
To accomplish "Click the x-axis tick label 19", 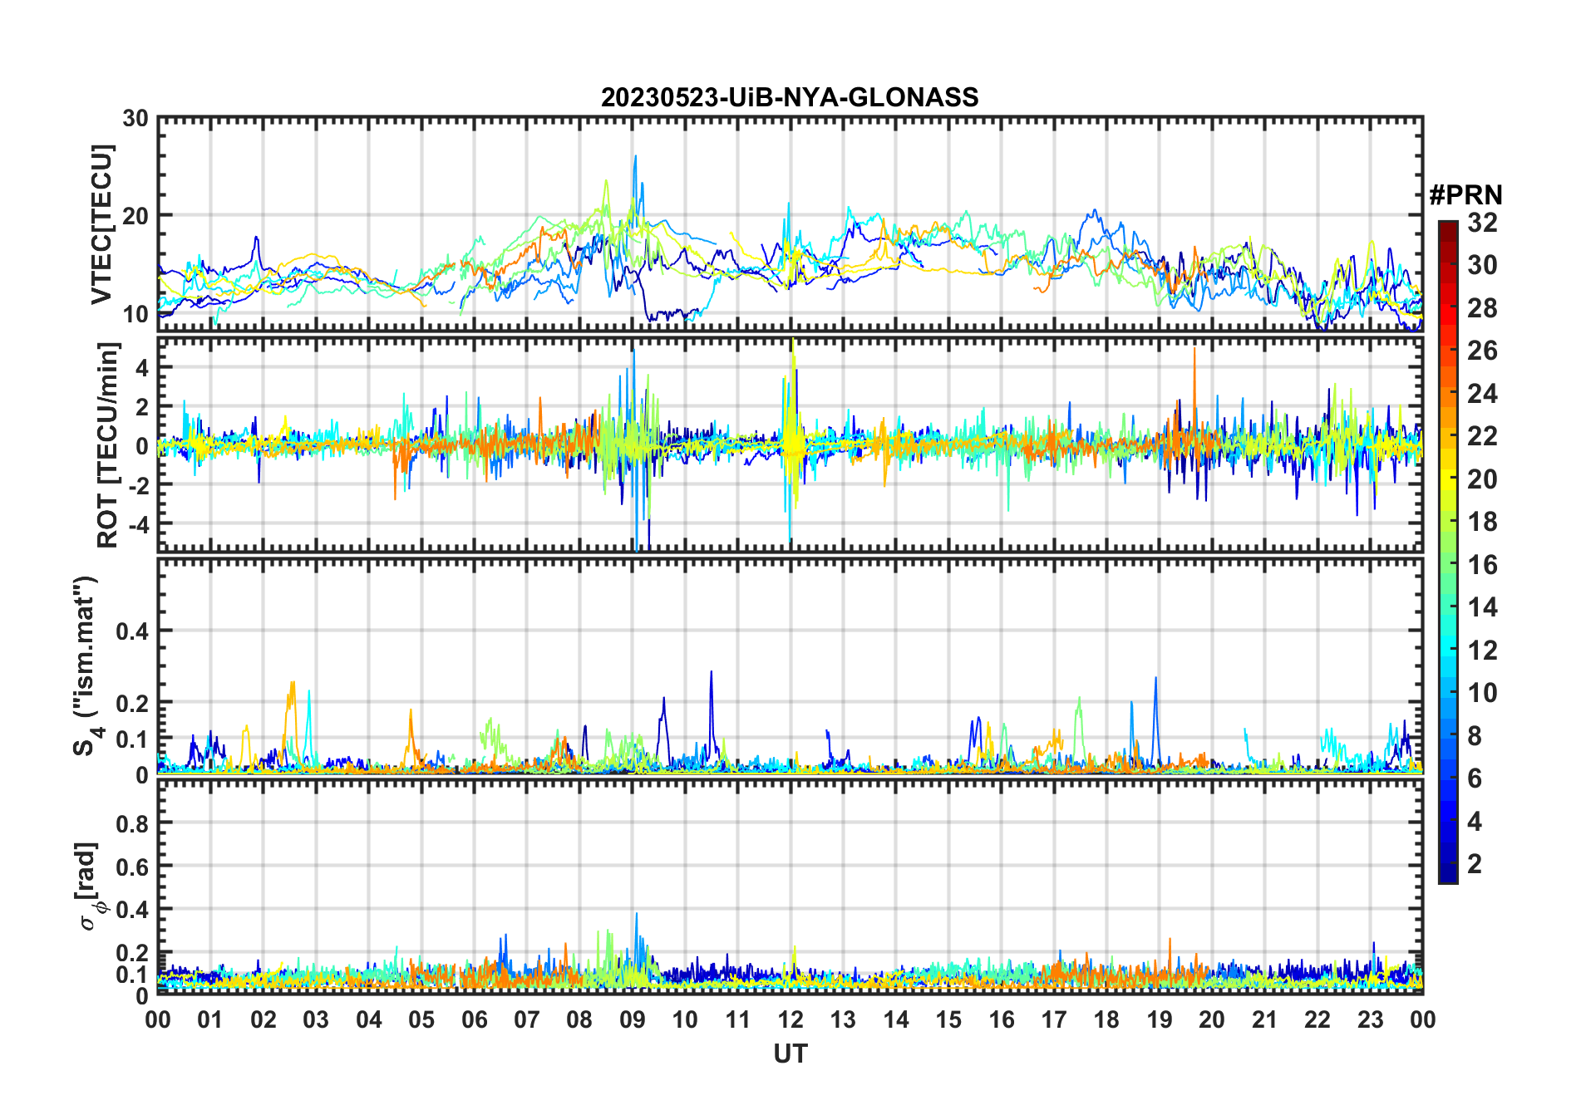I will pyautogui.click(x=1160, y=1019).
